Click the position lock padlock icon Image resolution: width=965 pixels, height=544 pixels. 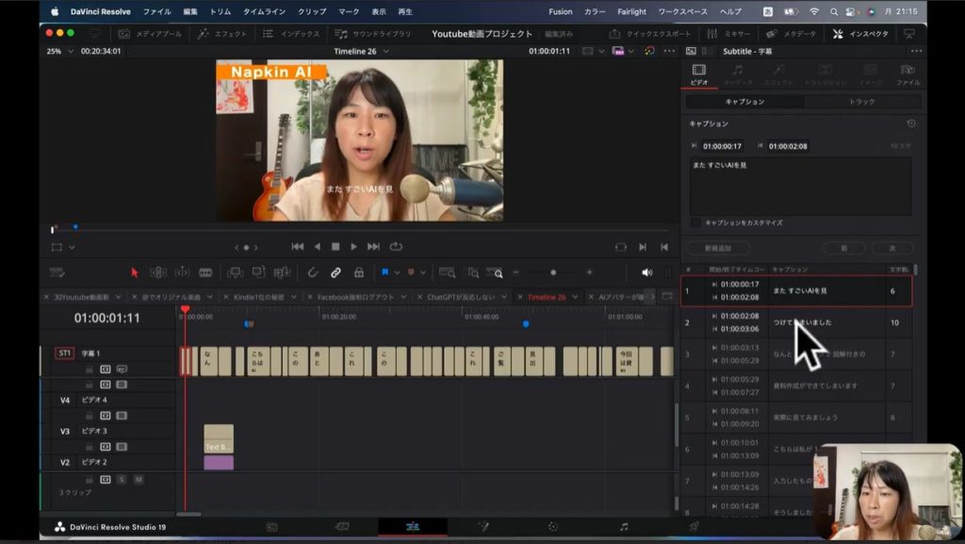(x=358, y=272)
